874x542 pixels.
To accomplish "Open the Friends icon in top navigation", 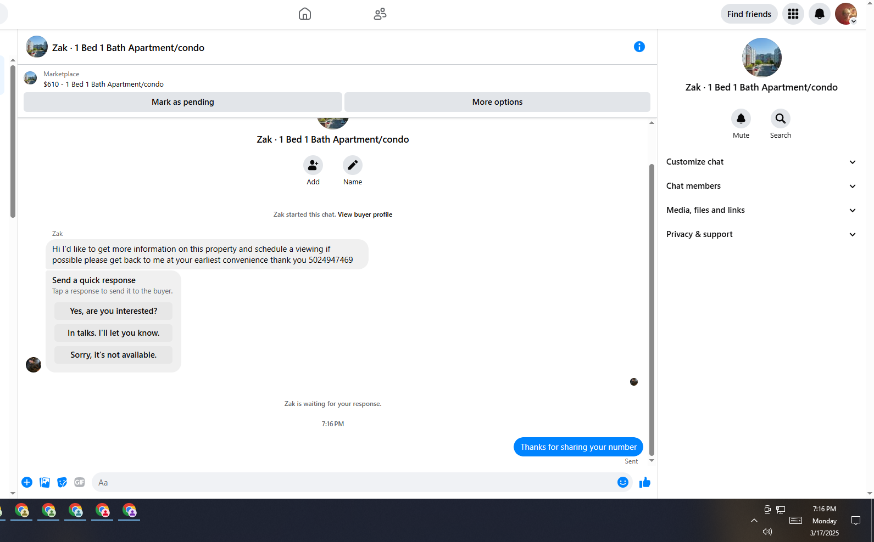I will tap(380, 14).
